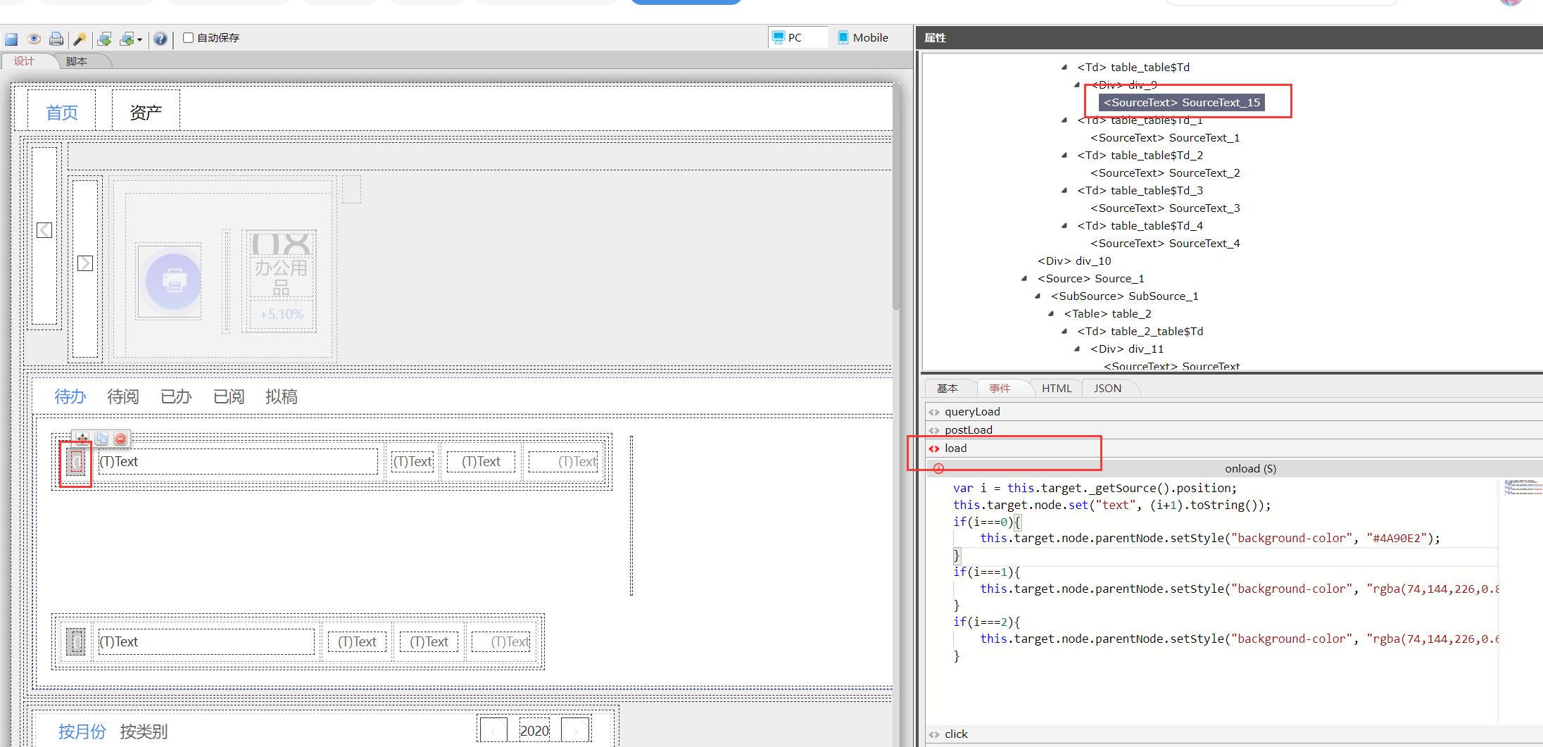This screenshot has width=1543, height=747.
Task: Click the save floppy disk icon
Action: click(11, 39)
